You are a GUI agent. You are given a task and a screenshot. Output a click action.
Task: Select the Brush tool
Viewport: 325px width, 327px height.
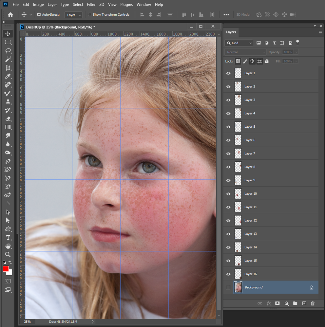pos(8,93)
